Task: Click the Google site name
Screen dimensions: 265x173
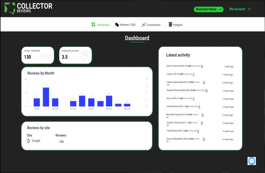Action: point(36,141)
